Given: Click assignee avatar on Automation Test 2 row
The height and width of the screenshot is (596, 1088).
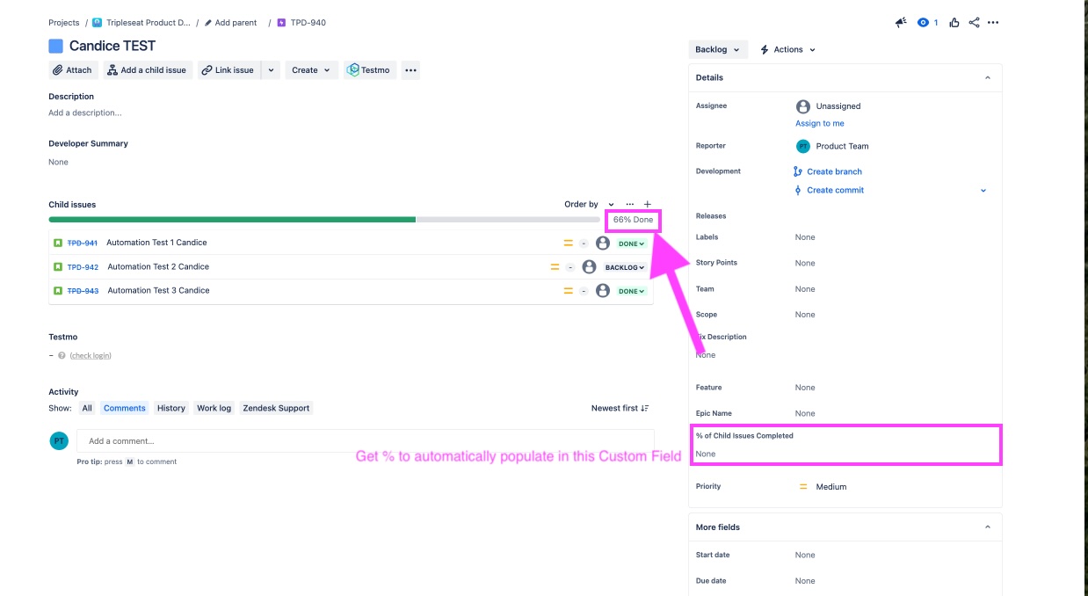Looking at the screenshot, I should tap(589, 267).
